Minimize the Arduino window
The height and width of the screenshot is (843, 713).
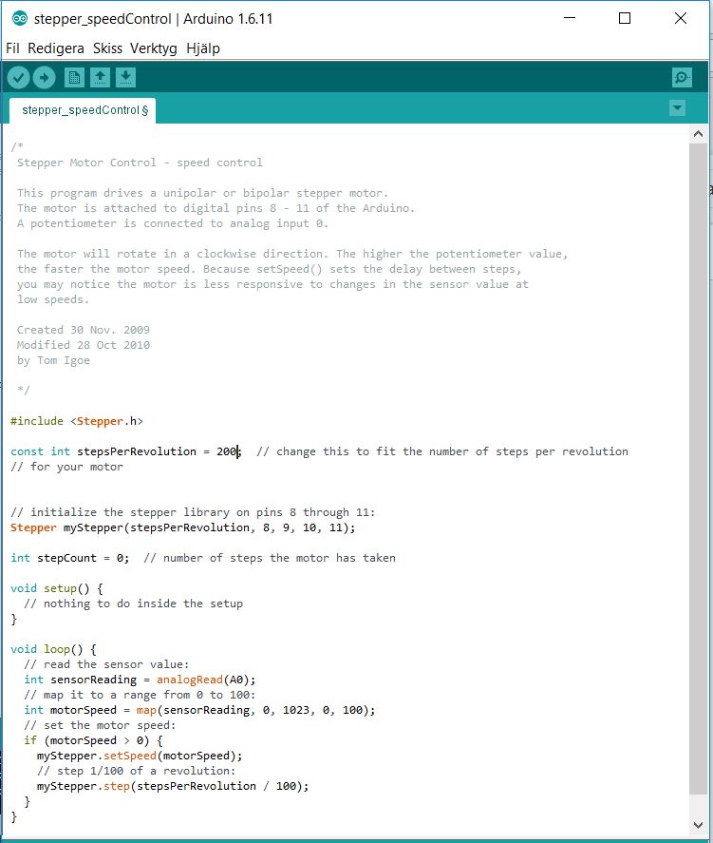tap(570, 18)
